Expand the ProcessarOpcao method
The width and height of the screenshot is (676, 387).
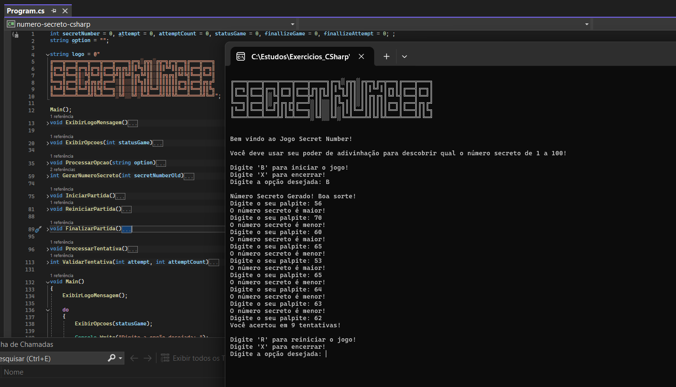pos(47,163)
